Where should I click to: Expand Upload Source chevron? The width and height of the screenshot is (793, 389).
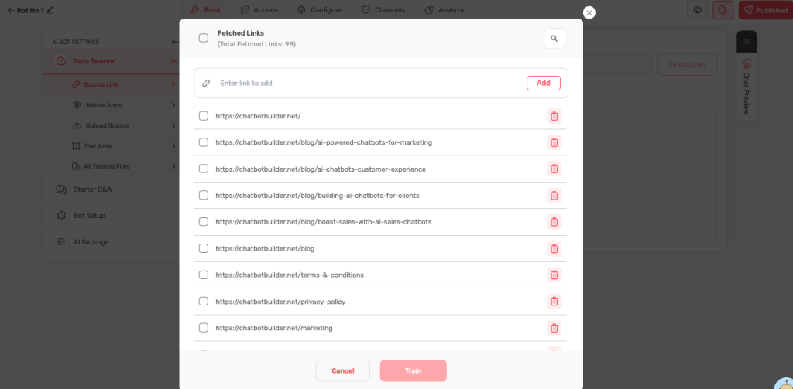click(173, 125)
